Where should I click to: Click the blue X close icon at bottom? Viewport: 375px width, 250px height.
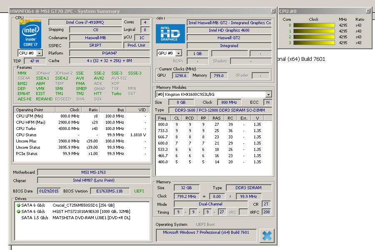pyautogui.click(x=267, y=235)
